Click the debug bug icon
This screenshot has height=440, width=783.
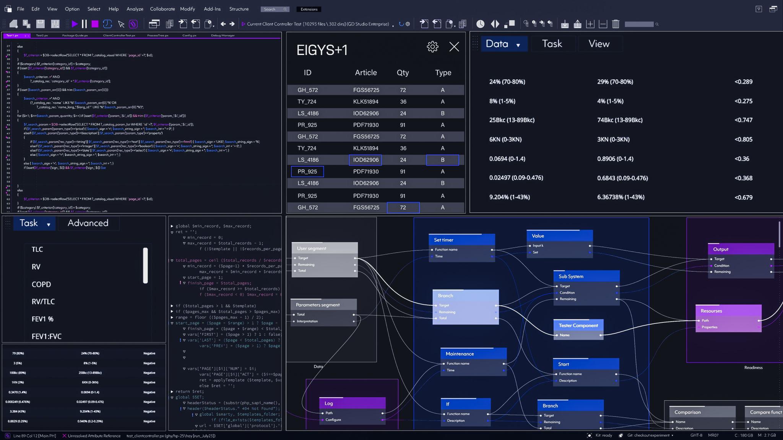click(x=133, y=24)
